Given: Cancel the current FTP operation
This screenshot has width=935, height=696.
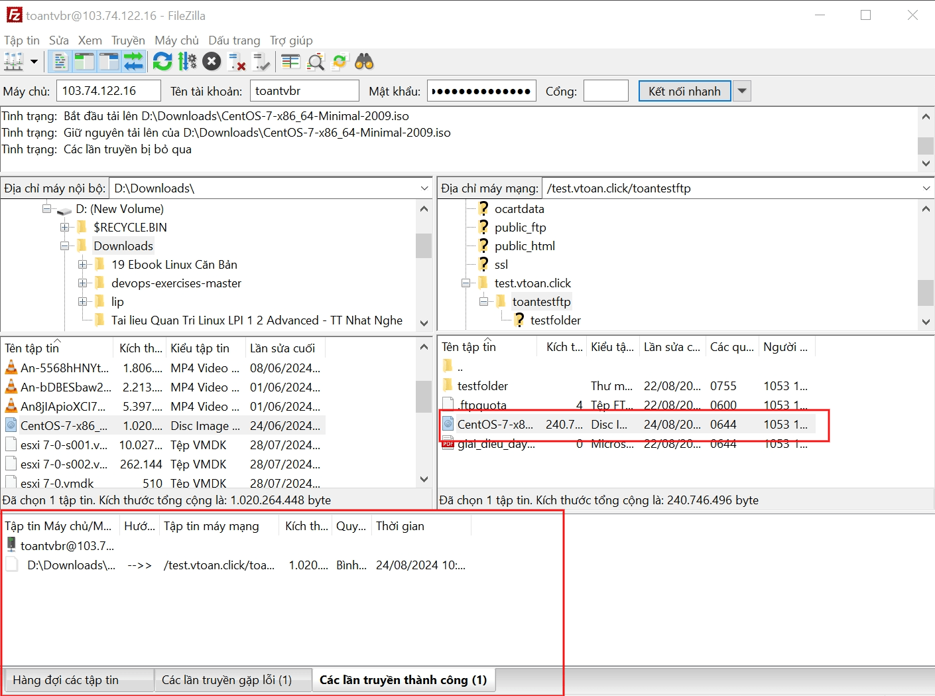Looking at the screenshot, I should pos(211,61).
